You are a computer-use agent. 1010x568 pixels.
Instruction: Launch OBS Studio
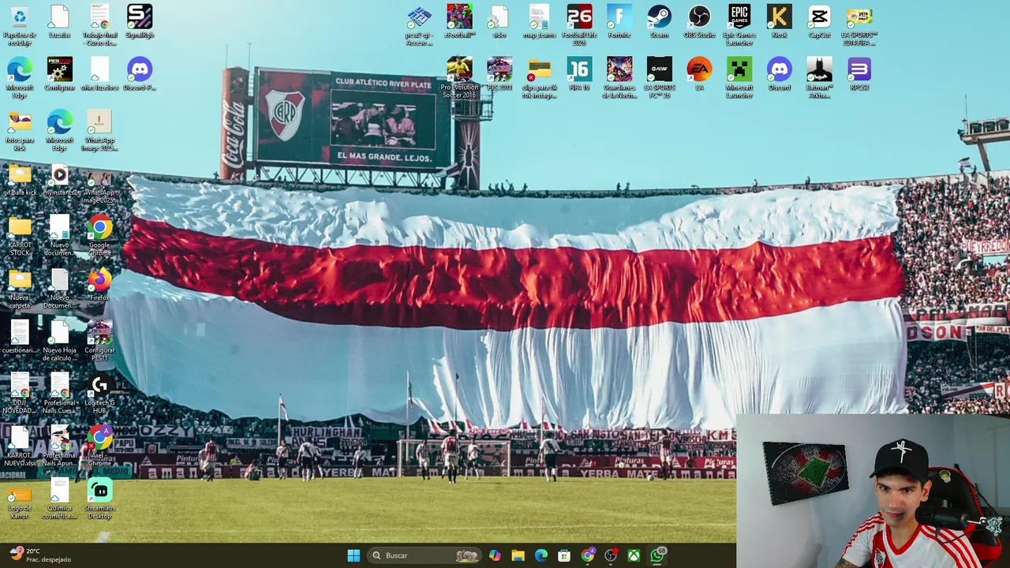click(699, 21)
